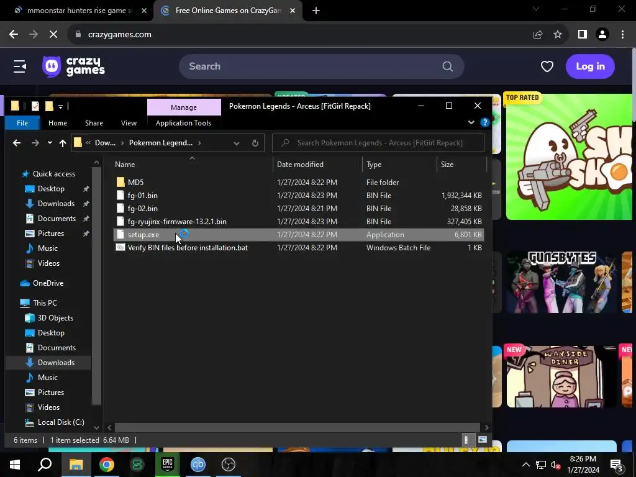Close the mmoonstar hunters rise tab
This screenshot has width=636, height=477.
pyautogui.click(x=144, y=11)
